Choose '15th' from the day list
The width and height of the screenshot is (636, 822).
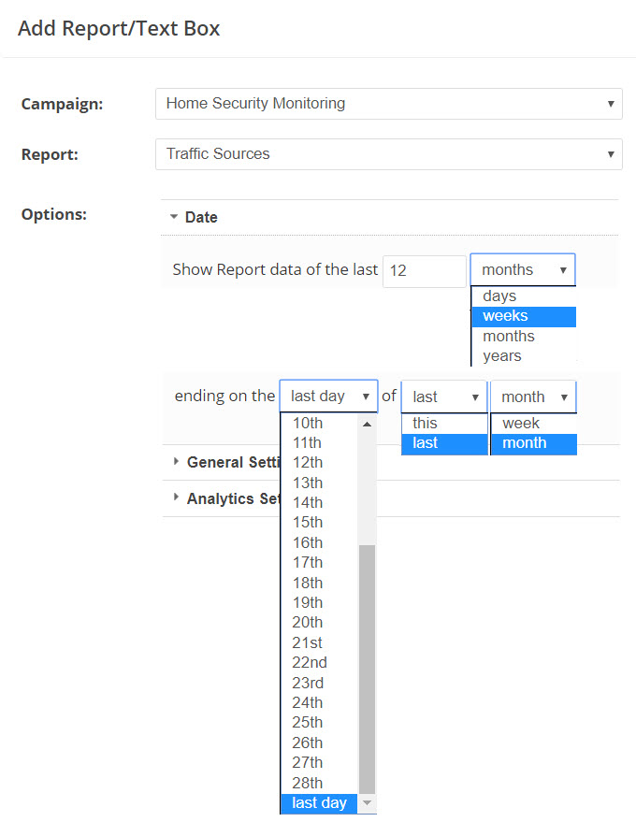pos(308,523)
